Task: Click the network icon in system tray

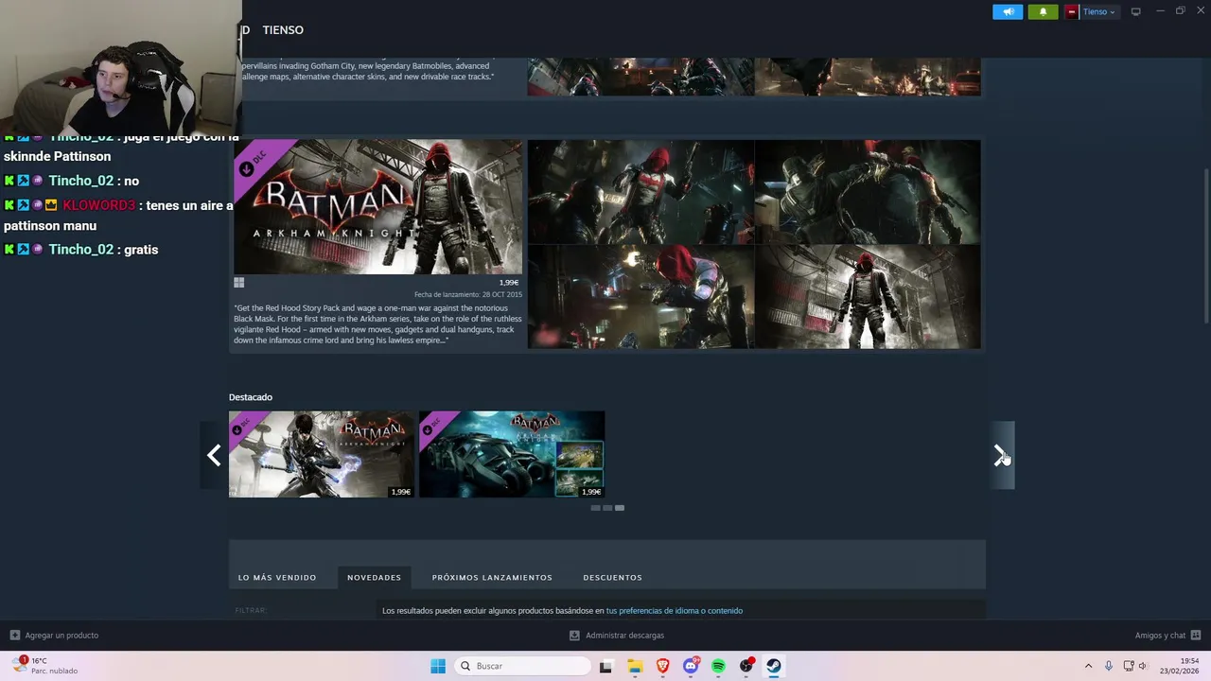Action: pos(1129,666)
